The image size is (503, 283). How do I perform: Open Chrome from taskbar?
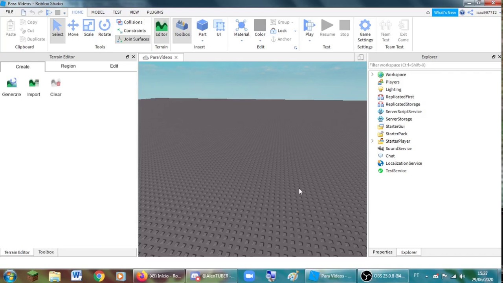click(x=99, y=276)
